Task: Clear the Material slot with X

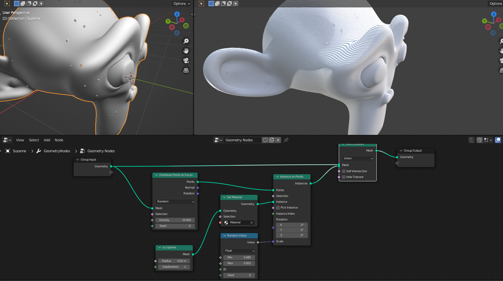Action: (x=252, y=222)
